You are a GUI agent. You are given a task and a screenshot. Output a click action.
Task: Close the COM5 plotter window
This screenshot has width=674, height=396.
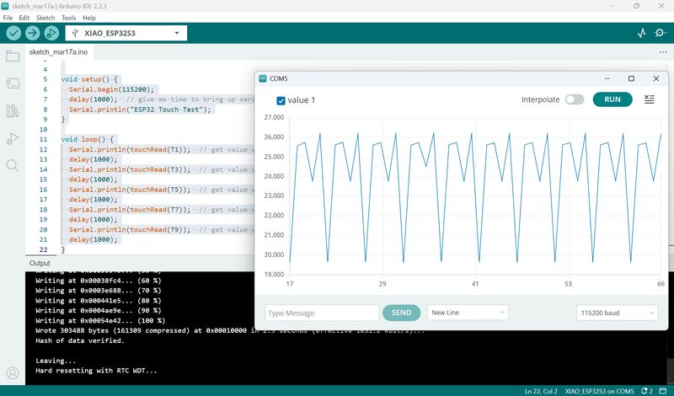656,78
